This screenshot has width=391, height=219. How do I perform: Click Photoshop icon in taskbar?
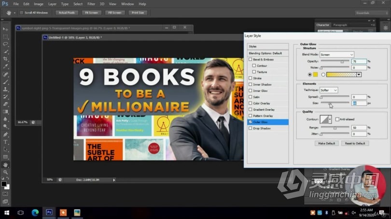(49, 213)
